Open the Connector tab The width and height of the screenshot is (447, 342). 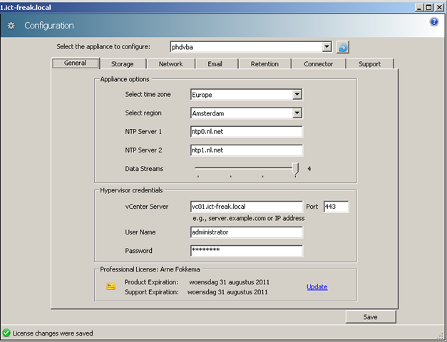pos(318,64)
